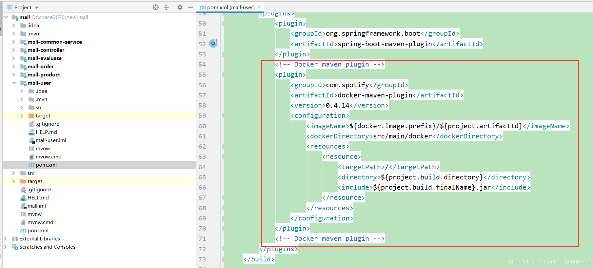Image resolution: width=593 pixels, height=268 pixels.
Task: Click the mvnw.cmd file icon under mall-user
Action: (x=31, y=157)
